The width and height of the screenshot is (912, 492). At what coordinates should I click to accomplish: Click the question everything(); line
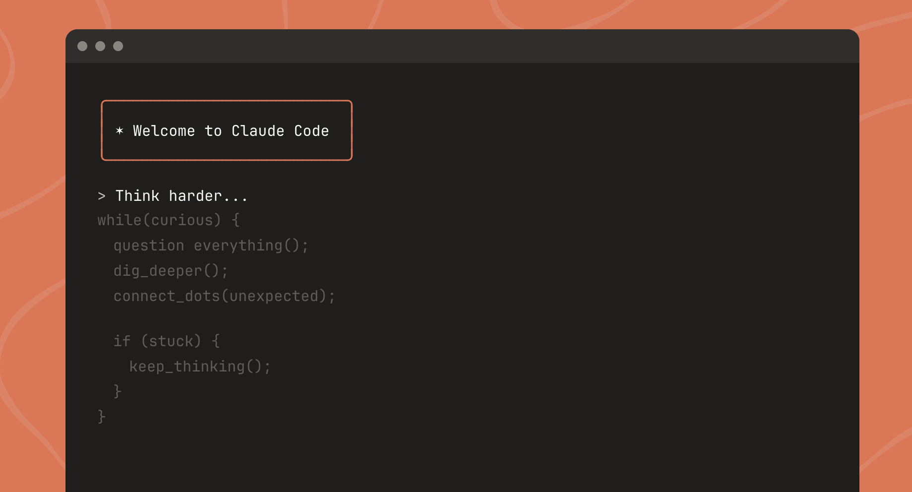210,246
